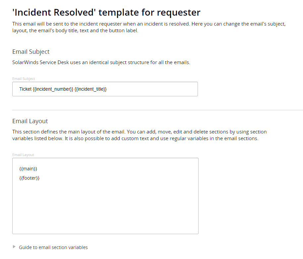The height and width of the screenshot is (259, 303).
Task: Click the horizontal divider between the sections
Action: (x=157, y=110)
